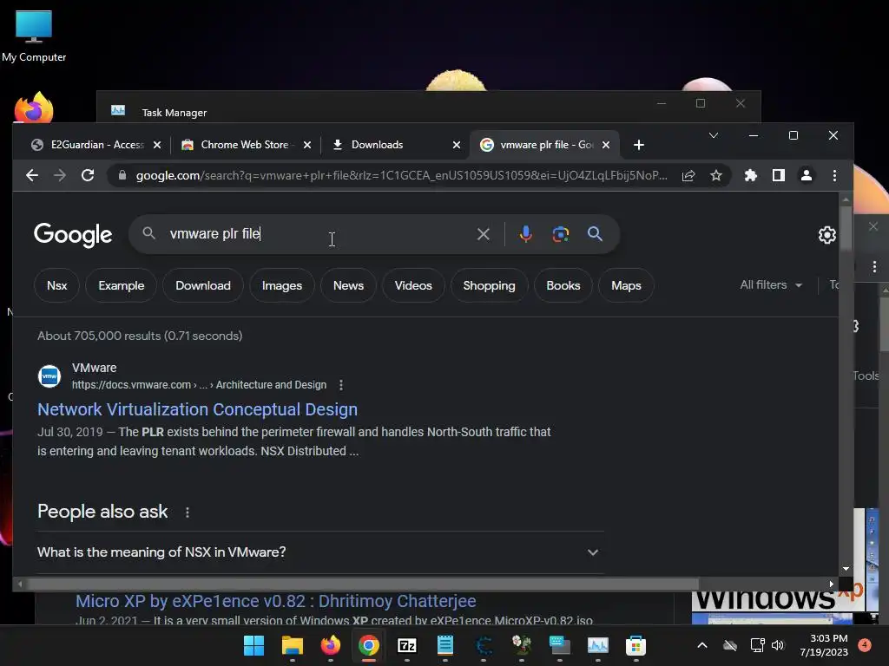The width and height of the screenshot is (889, 666).
Task: Open Chrome's three-dot menu
Action: [834, 175]
